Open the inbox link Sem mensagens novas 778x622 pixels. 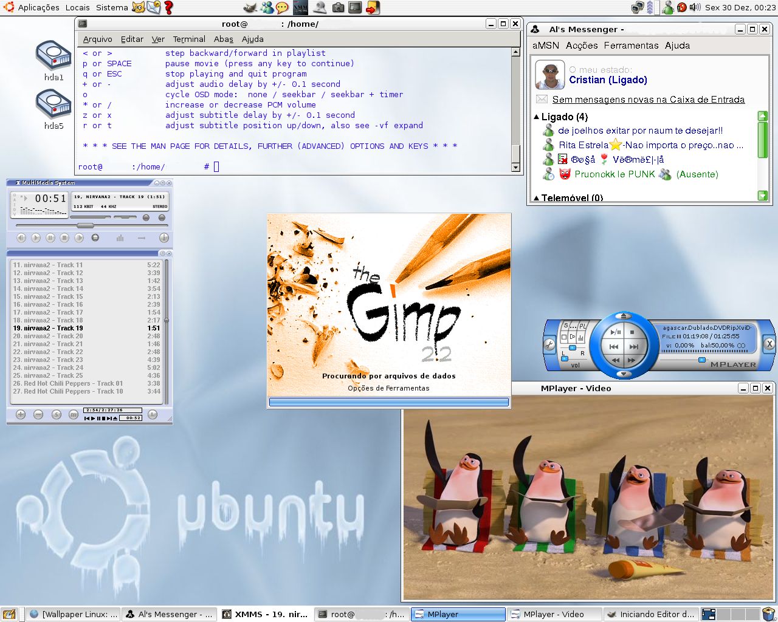[648, 100]
